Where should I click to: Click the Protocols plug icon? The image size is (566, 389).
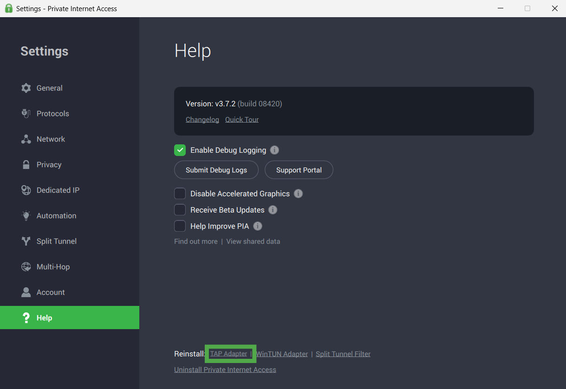point(26,113)
